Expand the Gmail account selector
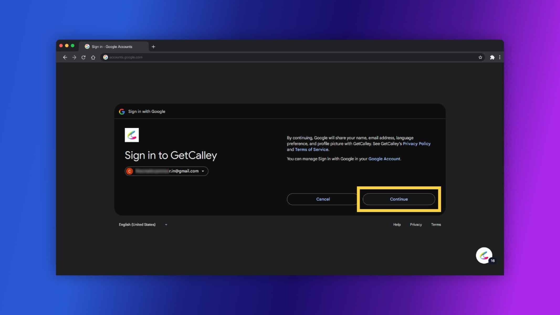Screen dimensions: 560x315 click(166, 171)
